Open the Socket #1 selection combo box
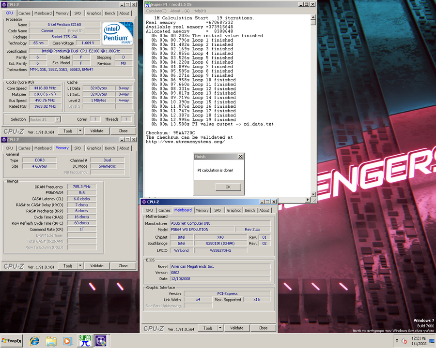This screenshot has width=436, height=348. coord(45,119)
